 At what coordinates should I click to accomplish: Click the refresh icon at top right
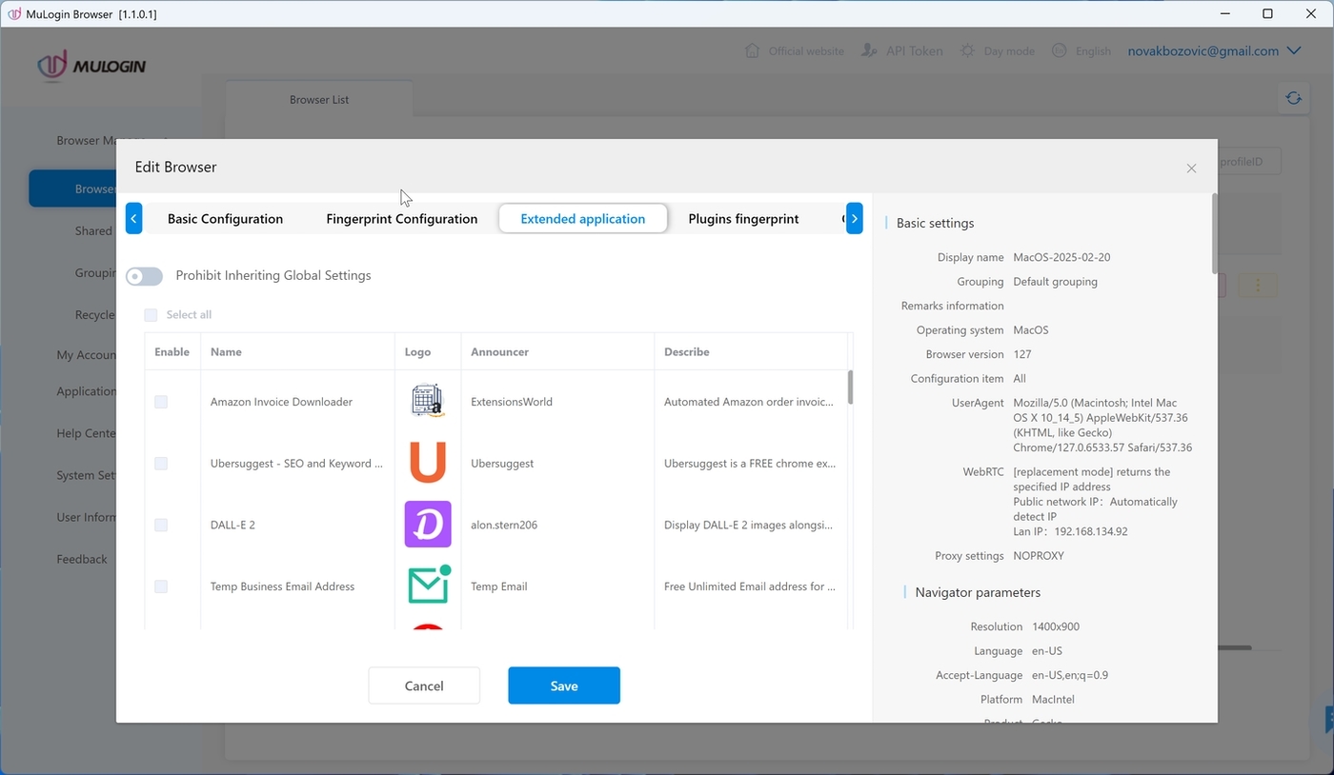[x=1293, y=98]
